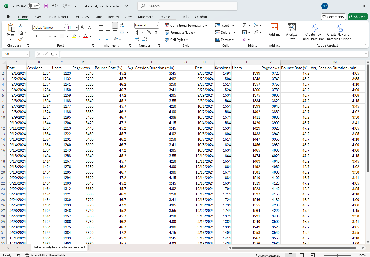Toggle Wrap Text for cells

click(122, 25)
